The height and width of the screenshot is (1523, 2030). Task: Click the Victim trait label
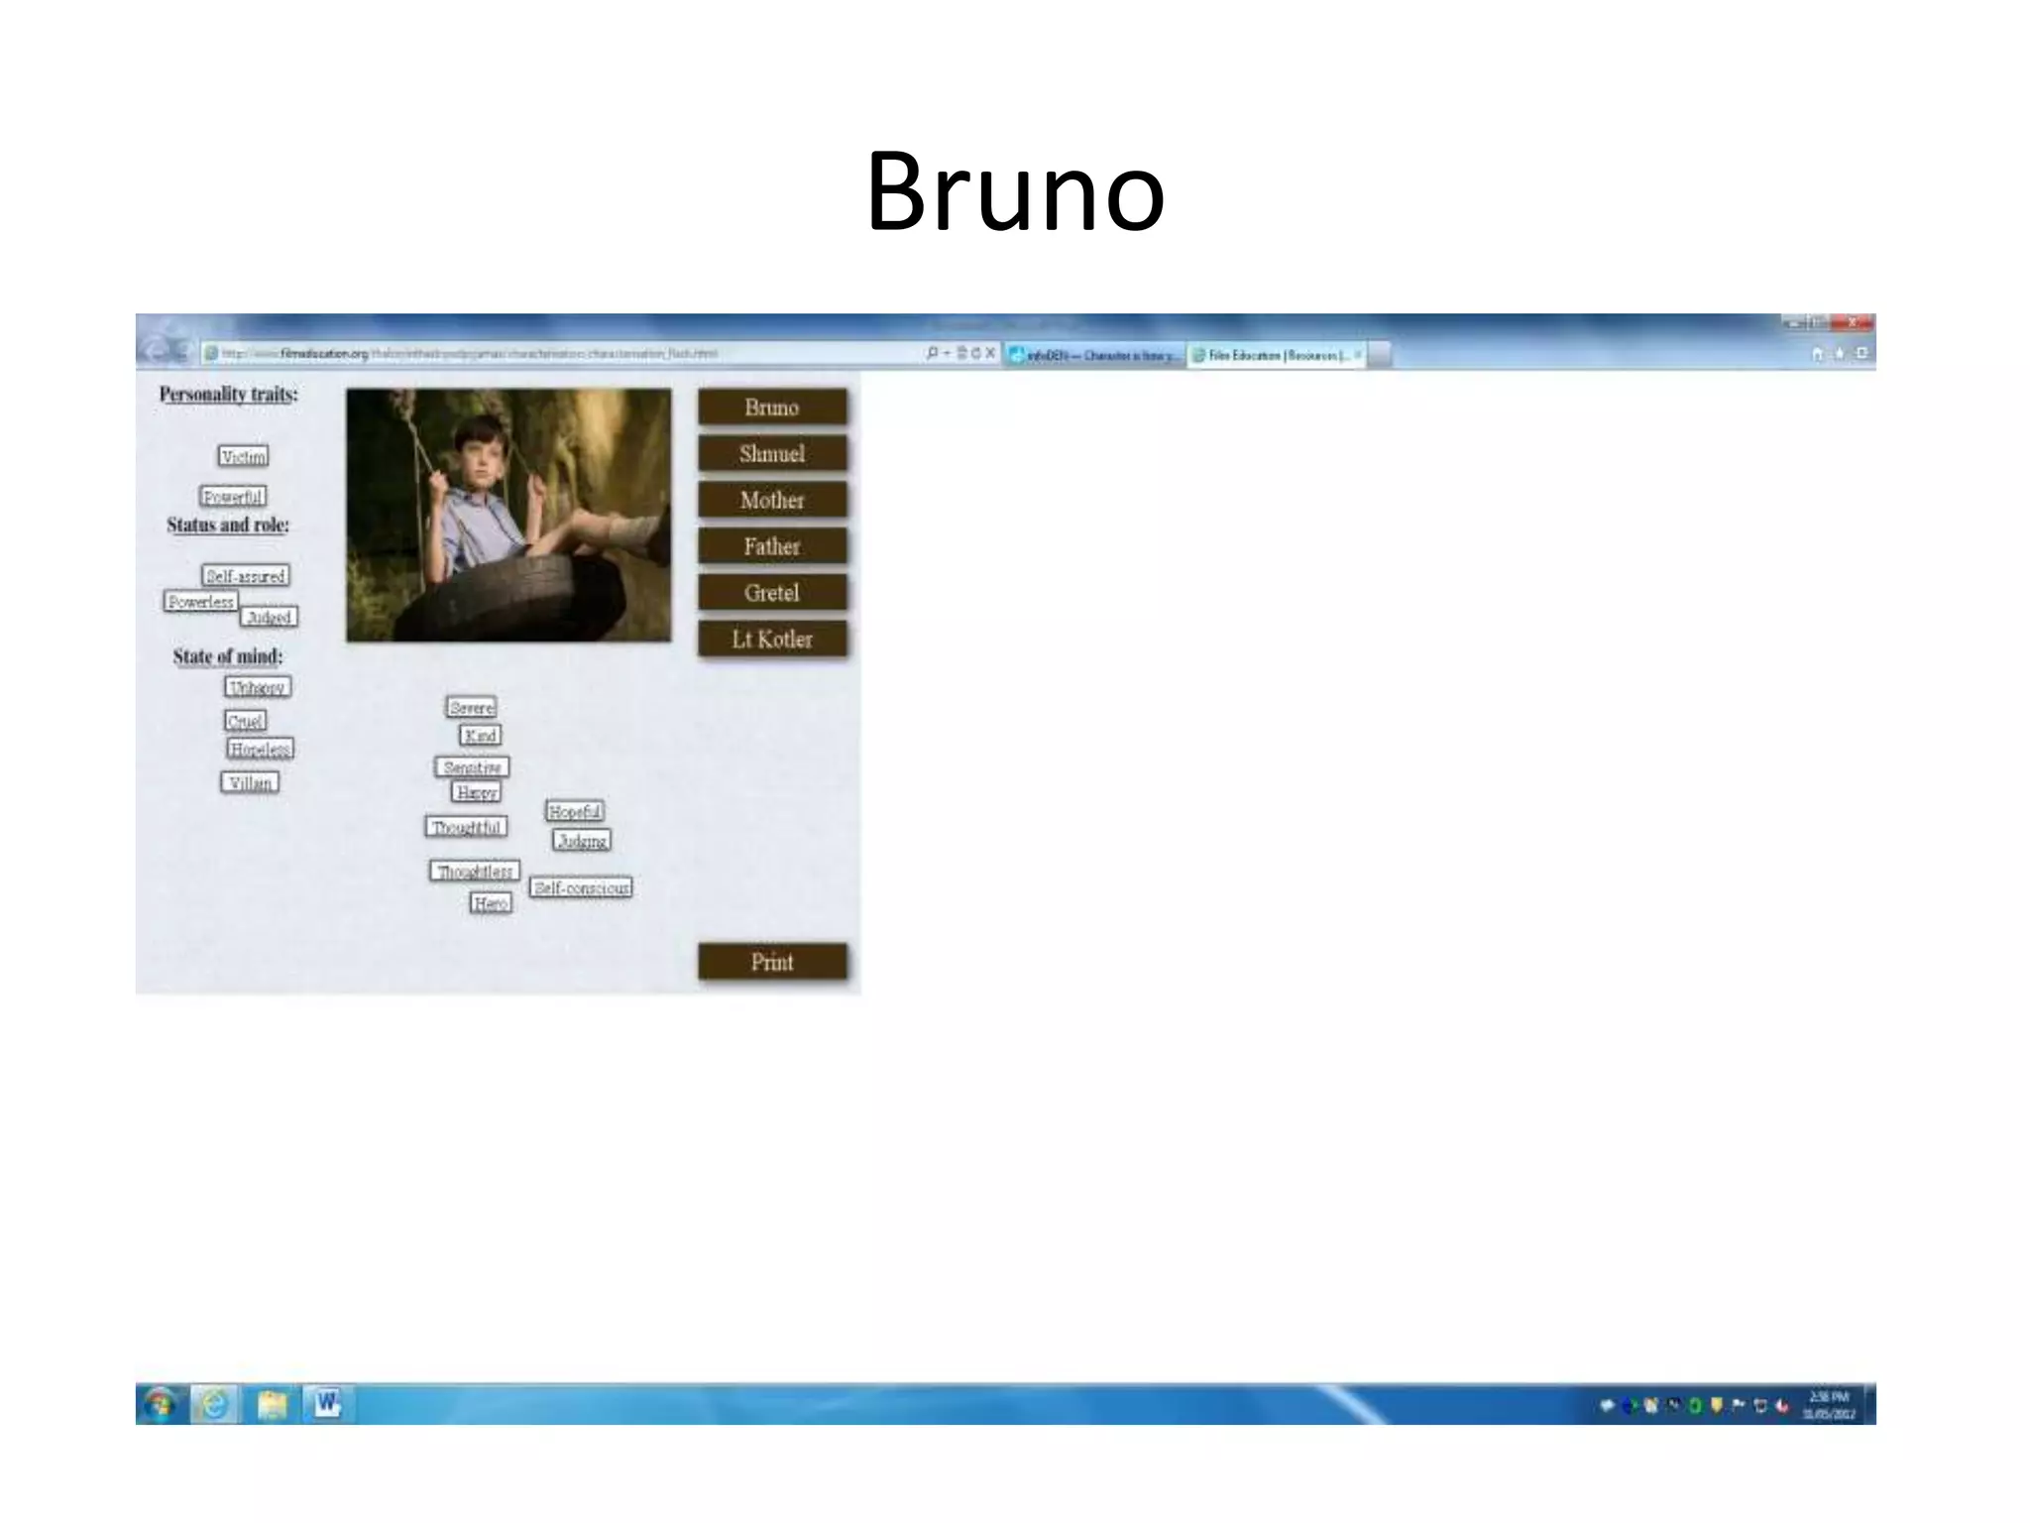coord(243,456)
